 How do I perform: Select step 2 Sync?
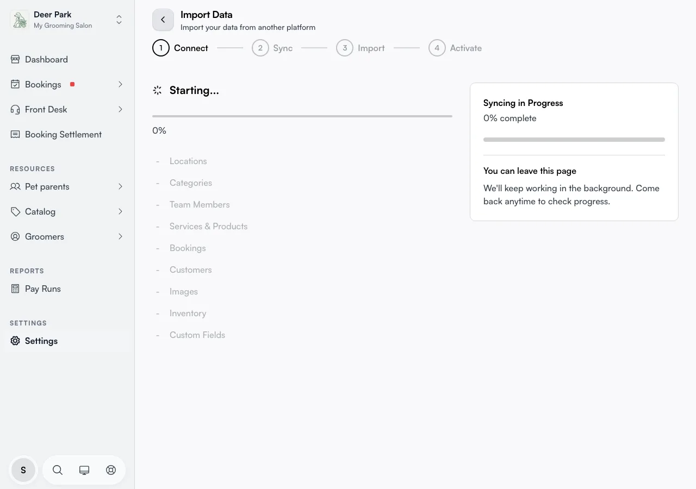click(272, 48)
